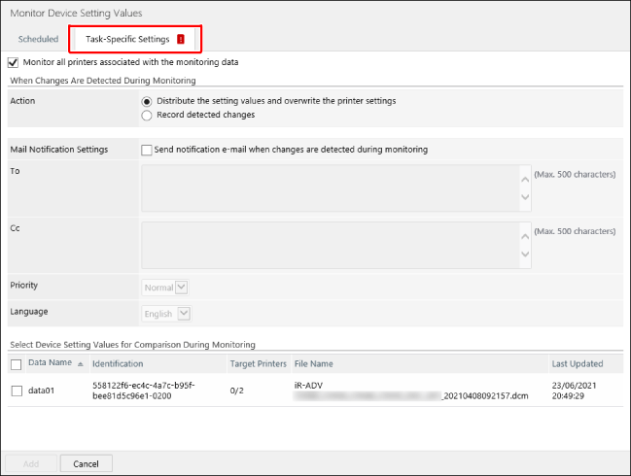The height and width of the screenshot is (476, 631).
Task: Sort the table by Last Updated column
Action: [x=577, y=364]
